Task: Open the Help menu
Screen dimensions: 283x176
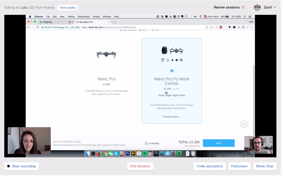Action: [x=117, y=16]
